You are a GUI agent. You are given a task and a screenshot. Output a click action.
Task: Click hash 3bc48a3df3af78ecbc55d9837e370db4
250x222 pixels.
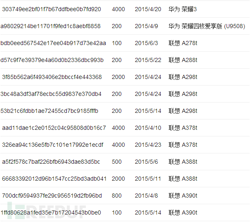pyautogui.click(x=51, y=94)
